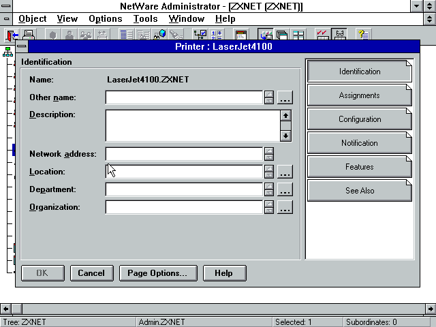This screenshot has width=436, height=327.
Task: Click the ellipsis button beside Department
Action: tap(285, 189)
